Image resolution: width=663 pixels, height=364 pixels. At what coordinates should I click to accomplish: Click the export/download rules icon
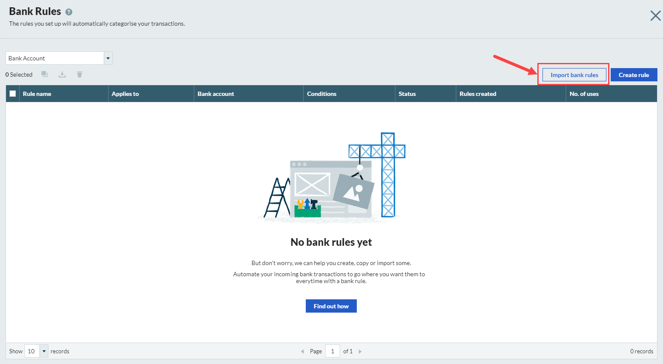point(62,75)
